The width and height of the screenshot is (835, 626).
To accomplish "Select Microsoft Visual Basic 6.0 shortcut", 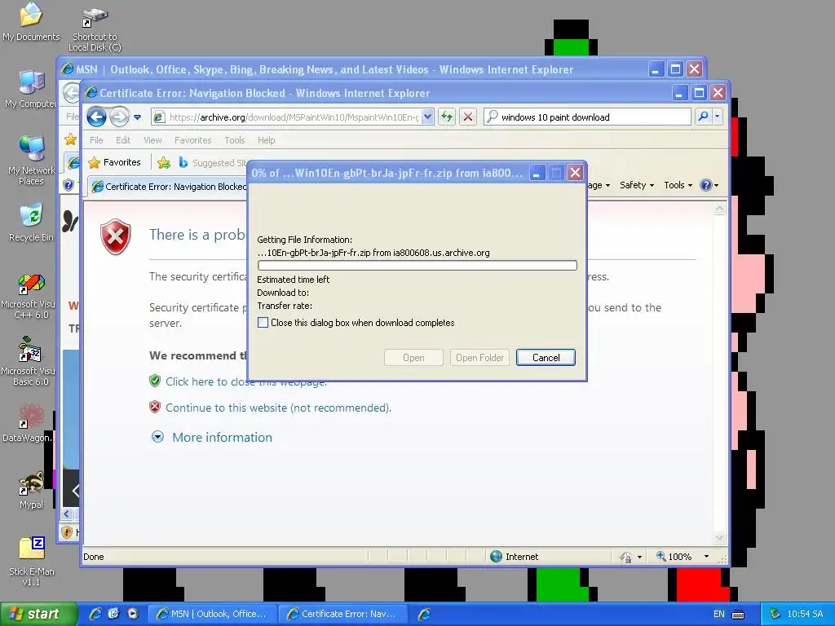I will tap(30, 361).
